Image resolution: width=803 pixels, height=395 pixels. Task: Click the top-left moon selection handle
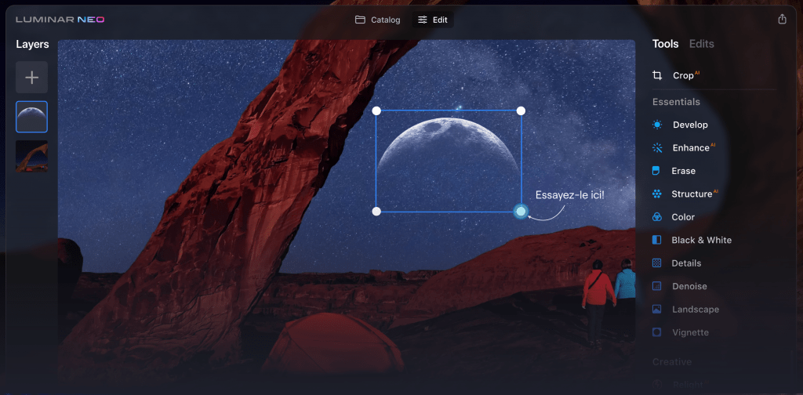click(376, 111)
